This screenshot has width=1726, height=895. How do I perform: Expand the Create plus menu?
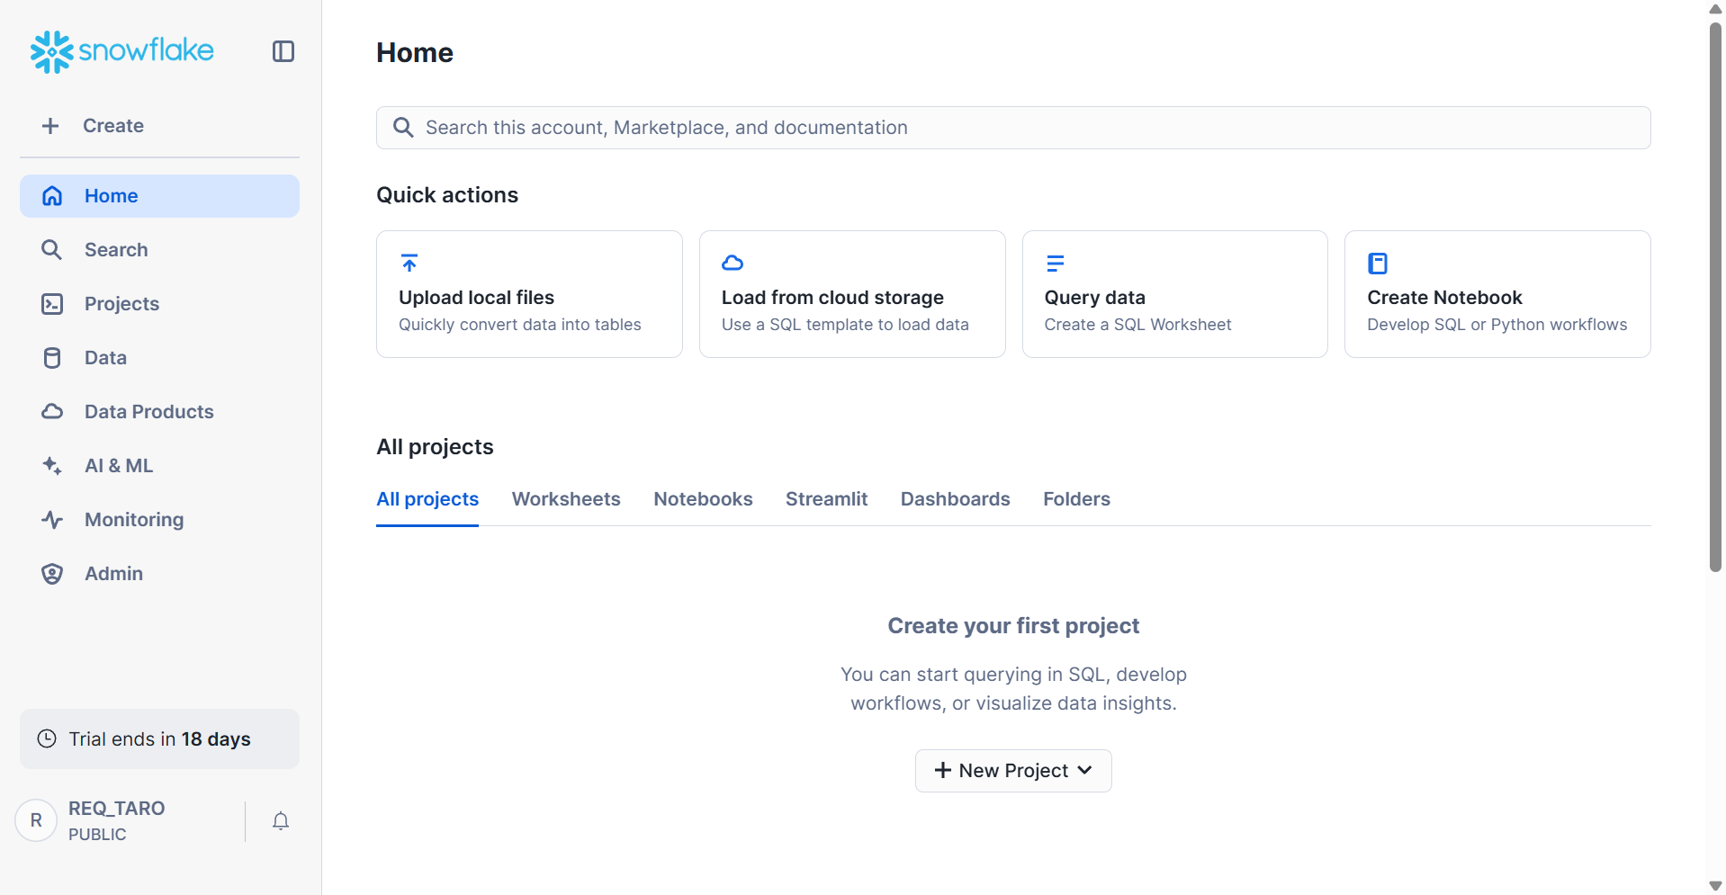94,126
